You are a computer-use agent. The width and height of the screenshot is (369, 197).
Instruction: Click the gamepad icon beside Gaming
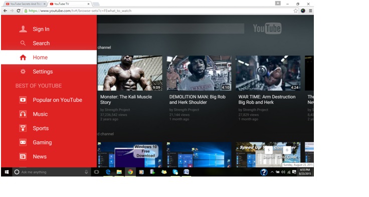pyautogui.click(x=23, y=142)
